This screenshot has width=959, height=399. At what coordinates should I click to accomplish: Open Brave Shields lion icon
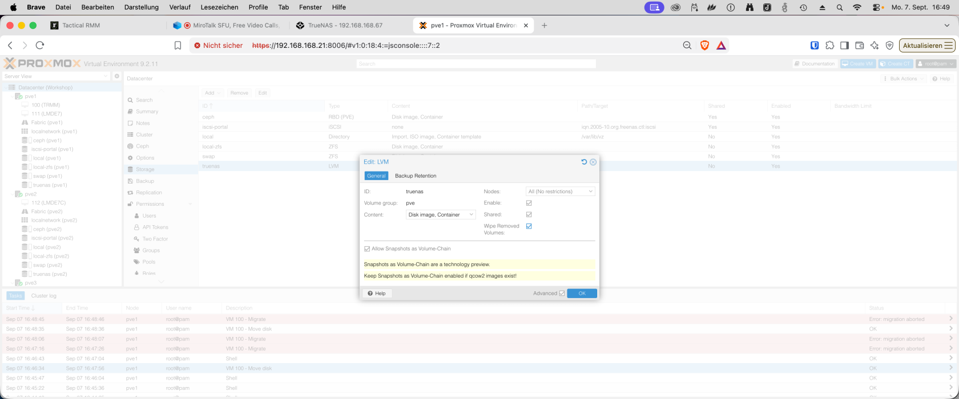point(704,45)
